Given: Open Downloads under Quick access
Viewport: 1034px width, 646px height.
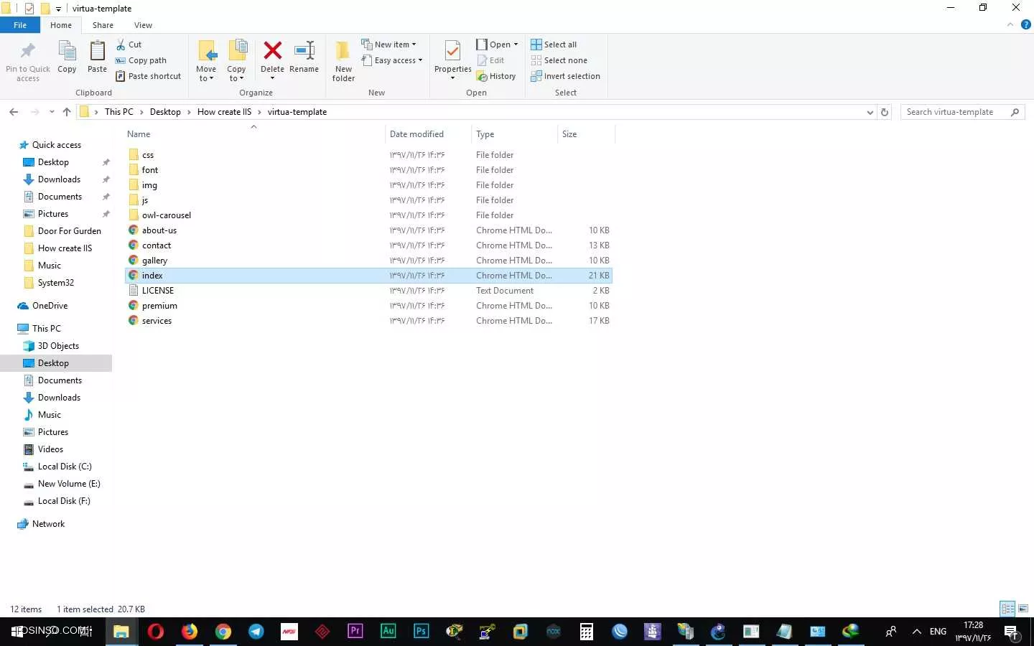Looking at the screenshot, I should point(59,179).
